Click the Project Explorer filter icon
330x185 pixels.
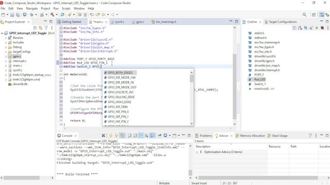click(x=46, y=28)
